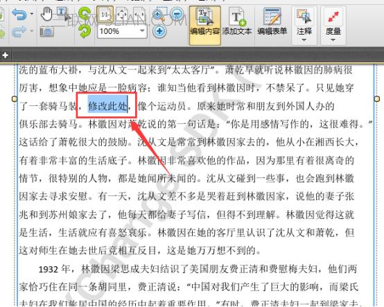Expand the Undo history dropdown arrow
Screen dimensions: 384x307
32,14
